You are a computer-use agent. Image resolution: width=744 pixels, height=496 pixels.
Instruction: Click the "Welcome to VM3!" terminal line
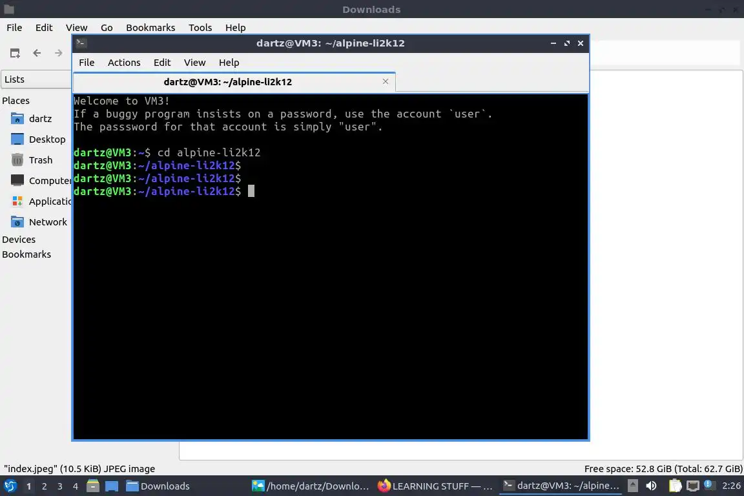click(121, 101)
